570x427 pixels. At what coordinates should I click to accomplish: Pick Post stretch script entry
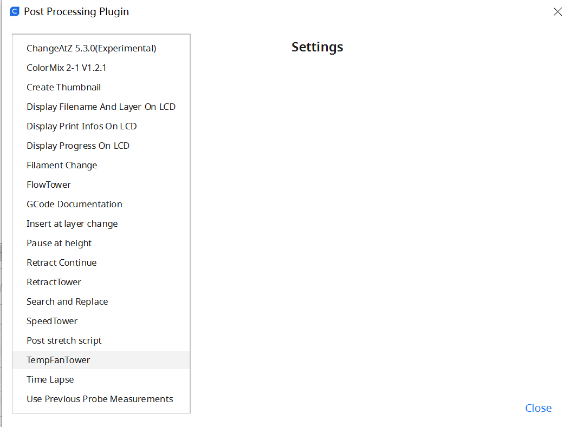[x=101, y=340]
